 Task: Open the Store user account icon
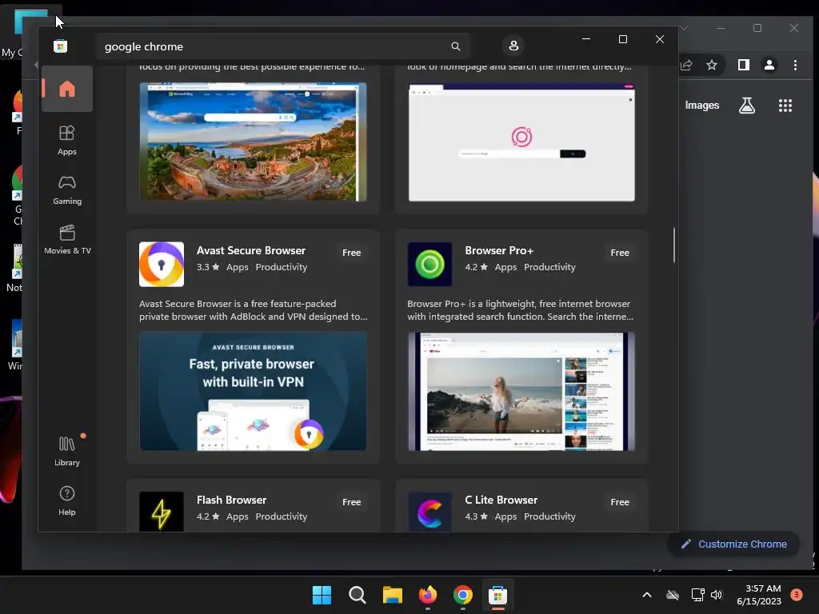point(513,46)
